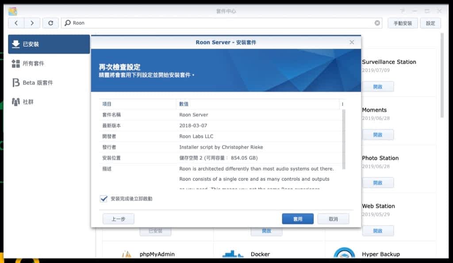This screenshot has height=263, width=453.
Task: Toggle run after installation checkbox
Action: pyautogui.click(x=104, y=199)
